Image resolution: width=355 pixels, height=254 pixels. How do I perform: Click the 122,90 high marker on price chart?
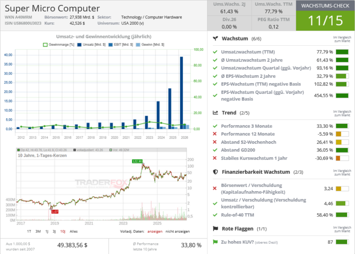point(137,161)
